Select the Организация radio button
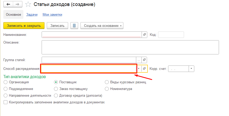The image size is (229, 116). coord(5,82)
